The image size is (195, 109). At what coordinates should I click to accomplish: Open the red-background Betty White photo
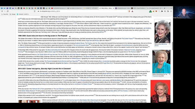(x=160, y=91)
